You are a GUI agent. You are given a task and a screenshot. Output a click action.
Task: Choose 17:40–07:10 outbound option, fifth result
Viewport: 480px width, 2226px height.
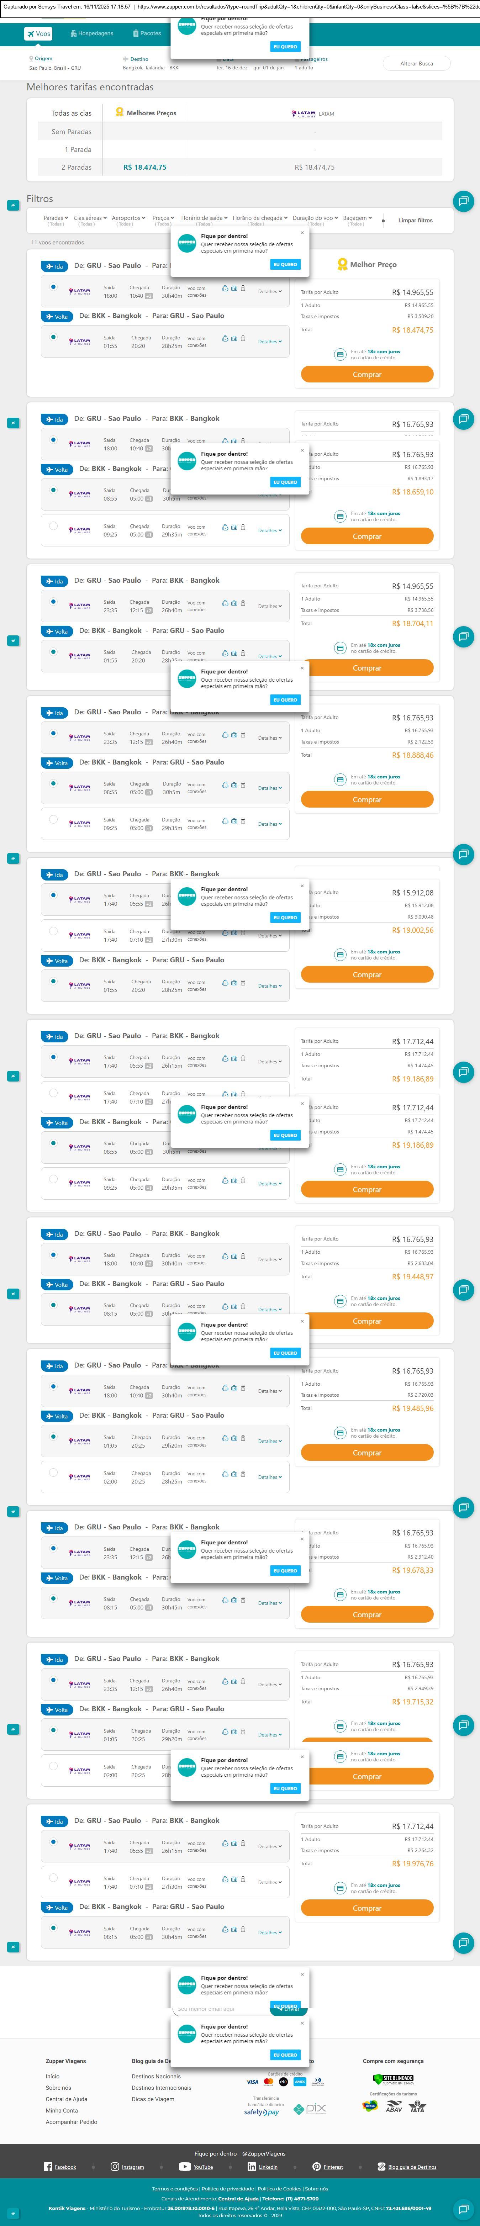(54, 931)
